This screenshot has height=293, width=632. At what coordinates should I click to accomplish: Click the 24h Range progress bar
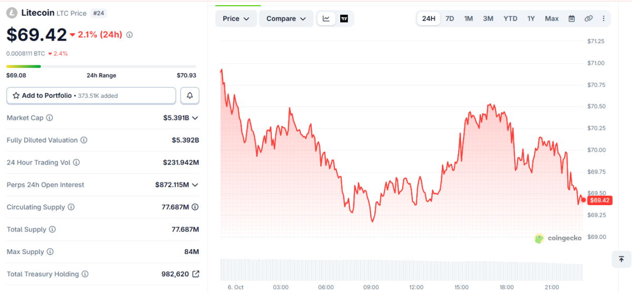click(101, 66)
